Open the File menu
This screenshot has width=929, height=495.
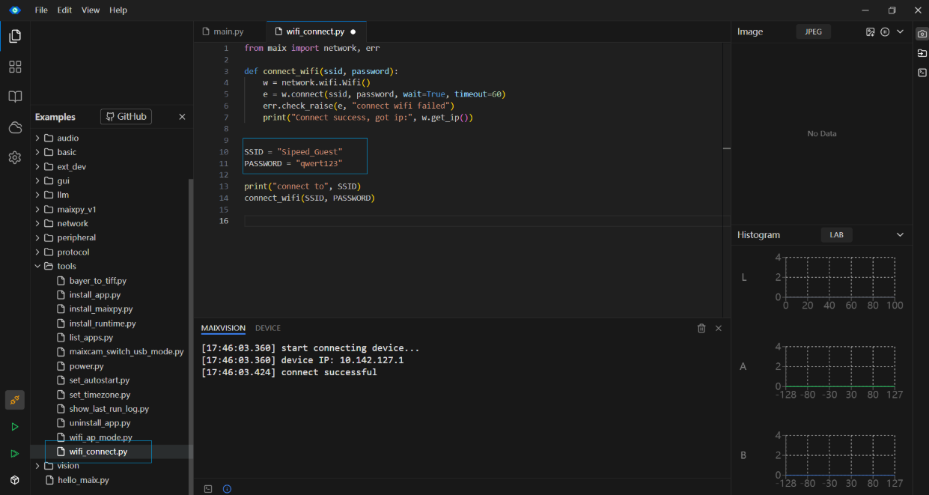pos(41,10)
